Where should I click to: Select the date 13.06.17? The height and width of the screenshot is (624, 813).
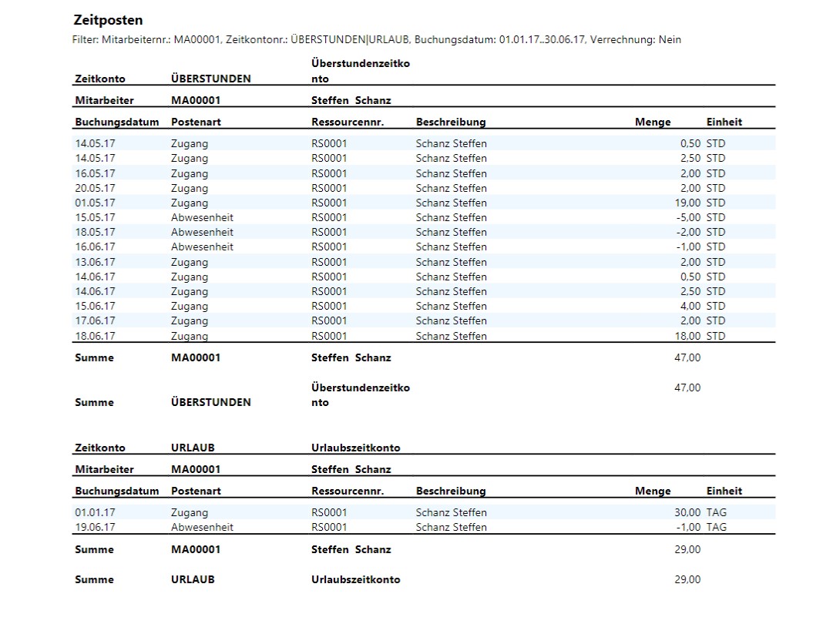tap(95, 262)
